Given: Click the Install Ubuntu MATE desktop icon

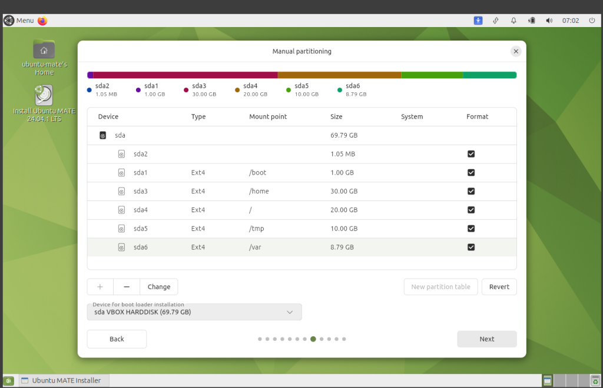Looking at the screenshot, I should 44,96.
